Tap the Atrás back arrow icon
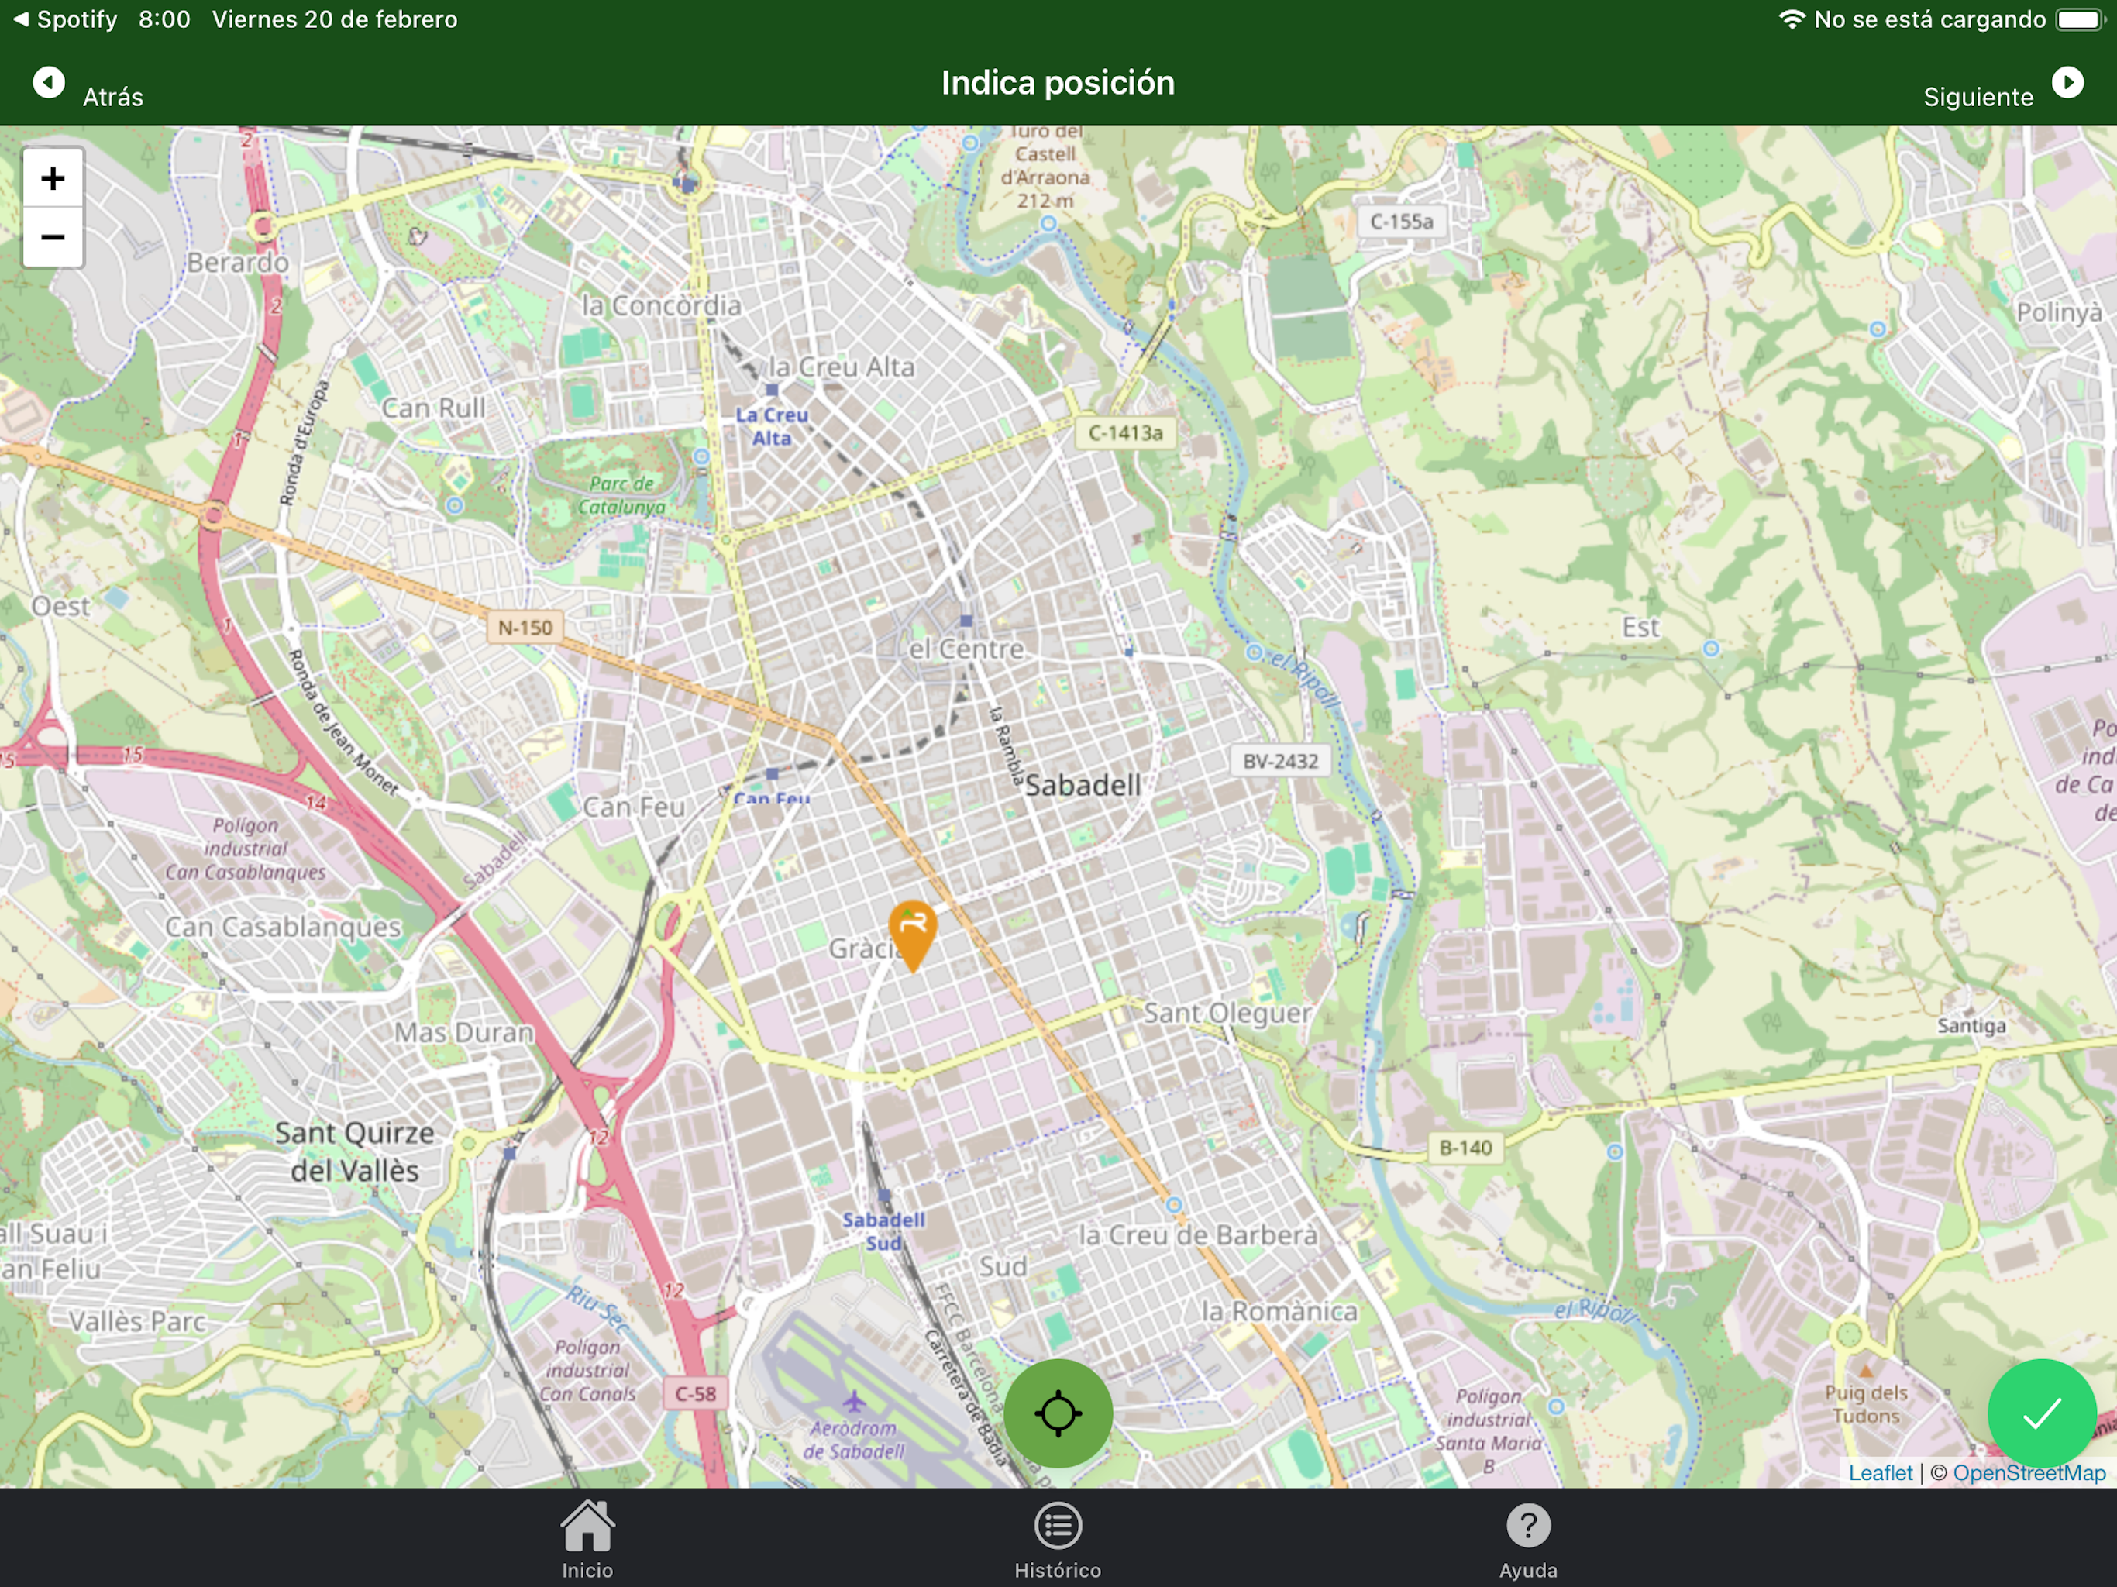Screen dimensions: 2117x1587 (x=49, y=83)
